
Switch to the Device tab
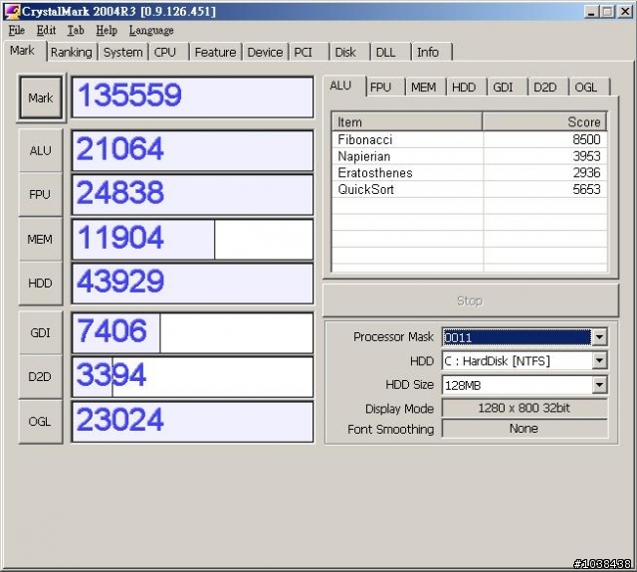(265, 53)
